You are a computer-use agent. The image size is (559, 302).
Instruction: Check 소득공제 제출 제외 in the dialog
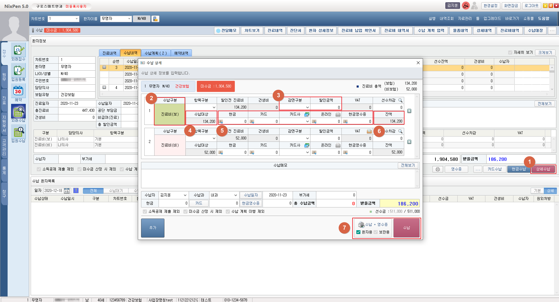point(145,212)
